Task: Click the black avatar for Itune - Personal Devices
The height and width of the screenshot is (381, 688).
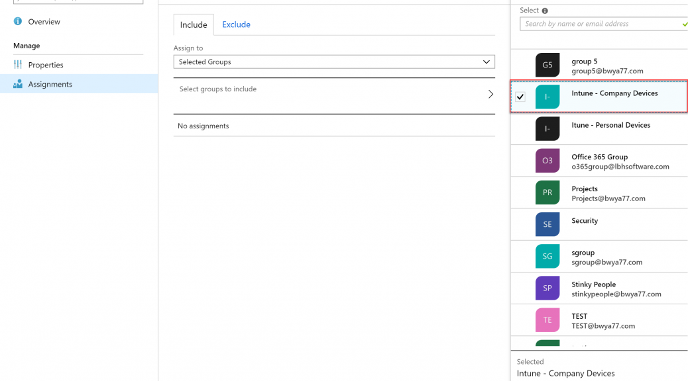Action: click(x=547, y=129)
